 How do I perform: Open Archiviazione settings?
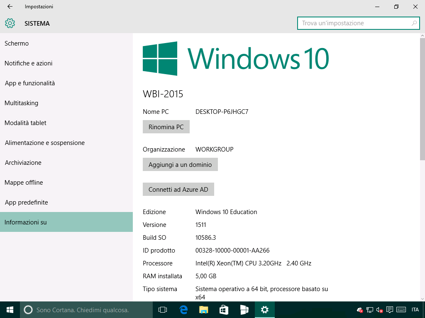(x=66, y=162)
